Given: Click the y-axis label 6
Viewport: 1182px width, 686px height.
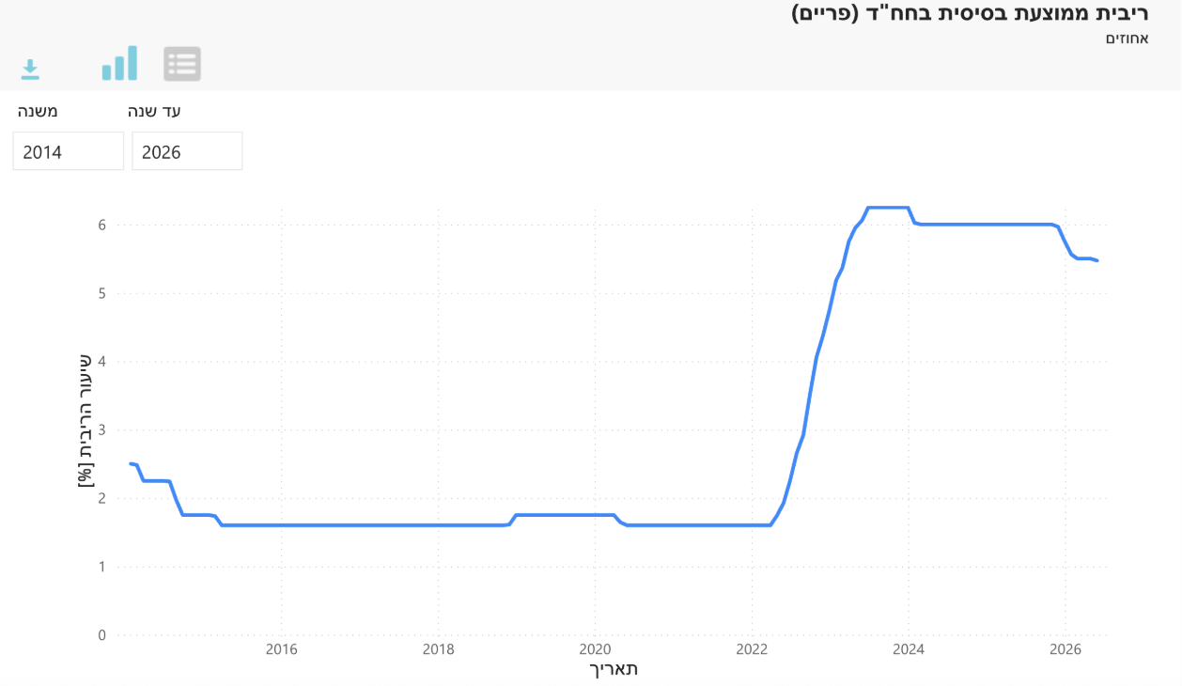Looking at the screenshot, I should [101, 225].
